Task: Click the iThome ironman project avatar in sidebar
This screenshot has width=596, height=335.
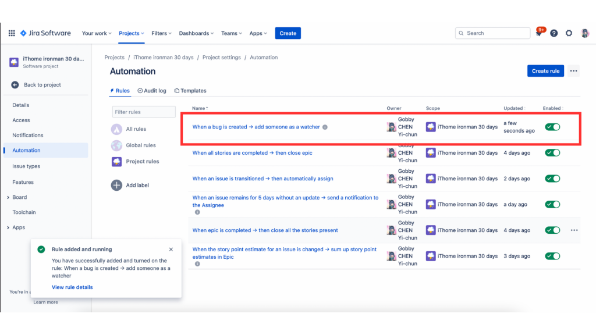Action: (x=14, y=62)
